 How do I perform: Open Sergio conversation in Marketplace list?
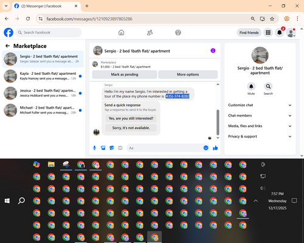(x=43, y=59)
